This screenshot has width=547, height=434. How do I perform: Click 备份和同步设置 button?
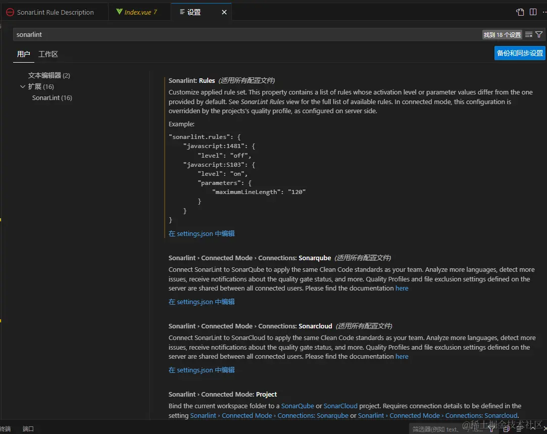(x=520, y=53)
